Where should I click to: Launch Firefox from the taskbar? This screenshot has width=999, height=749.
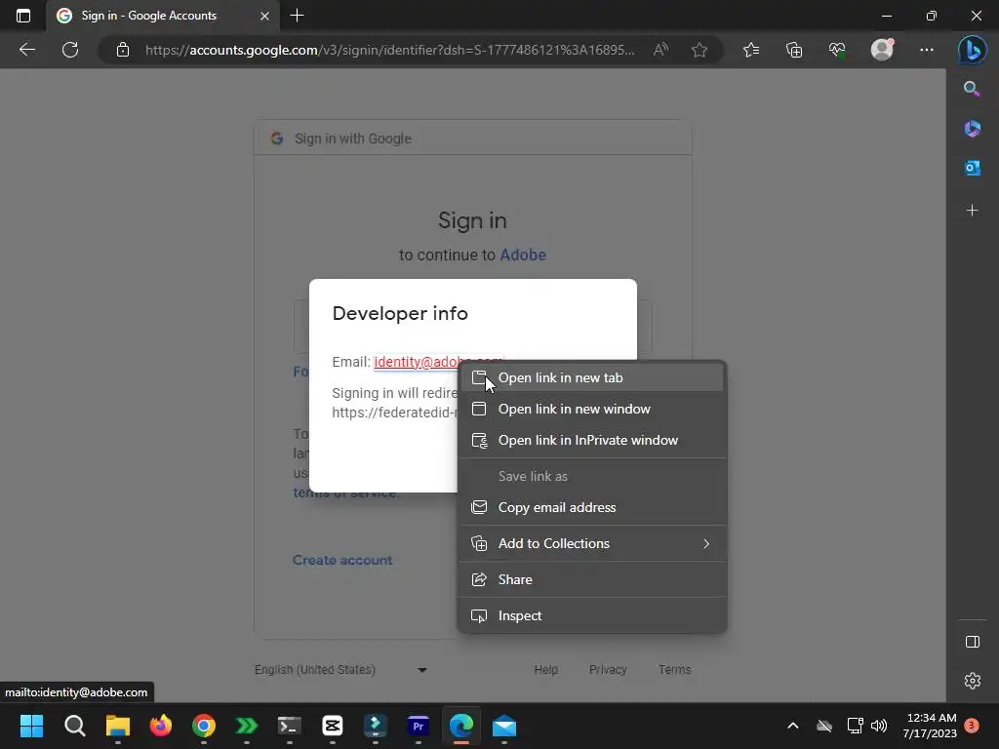(x=161, y=726)
